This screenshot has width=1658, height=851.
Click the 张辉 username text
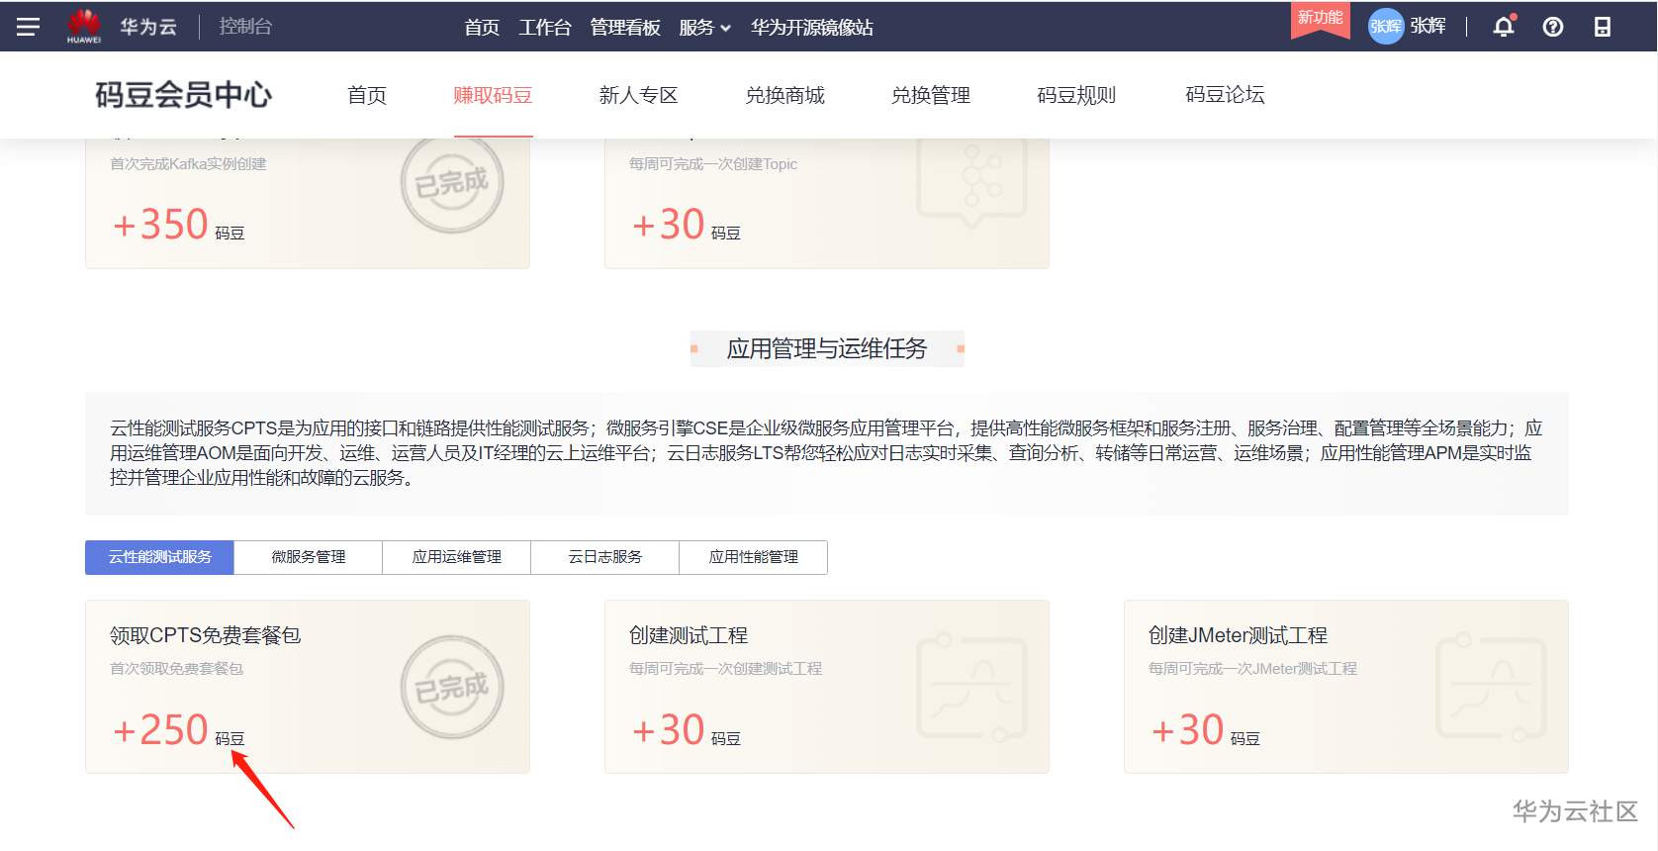[x=1428, y=26]
